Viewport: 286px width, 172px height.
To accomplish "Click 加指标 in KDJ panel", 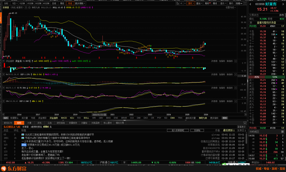I will pos(222,88).
